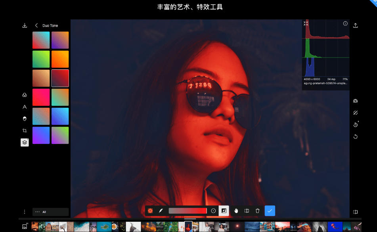Image resolution: width=377 pixels, height=232 pixels.
Task: Click the histogram info icon
Action: (345, 24)
